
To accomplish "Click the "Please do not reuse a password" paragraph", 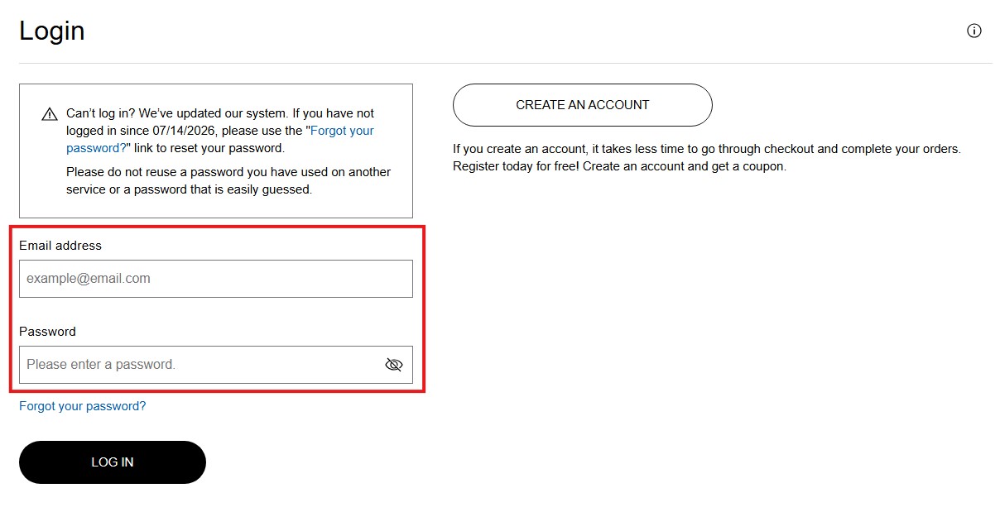I will (228, 180).
